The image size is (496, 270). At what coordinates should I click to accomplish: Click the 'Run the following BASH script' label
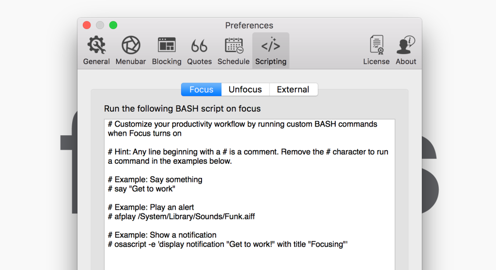182,109
